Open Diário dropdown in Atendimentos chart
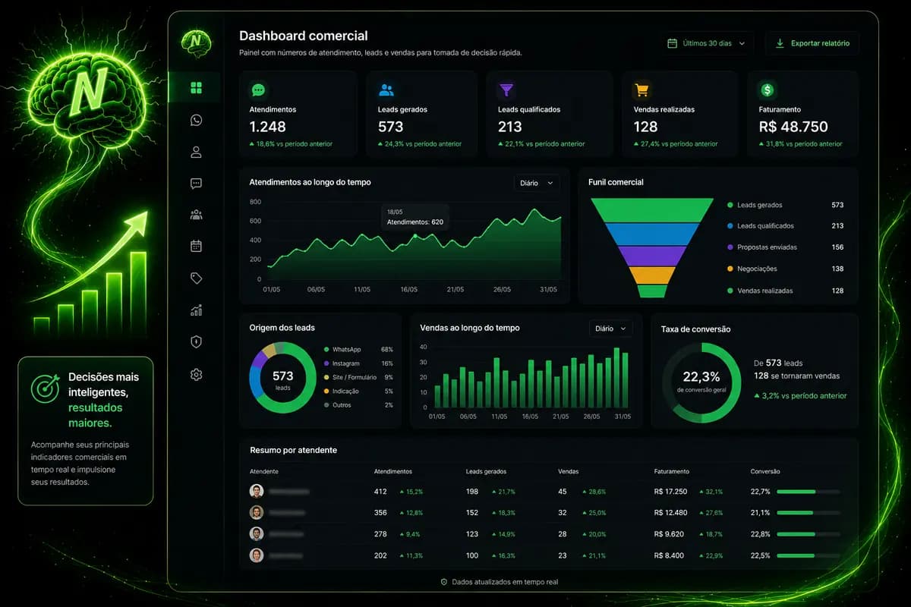 click(537, 183)
